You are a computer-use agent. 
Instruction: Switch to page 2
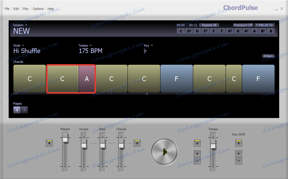tap(24, 110)
